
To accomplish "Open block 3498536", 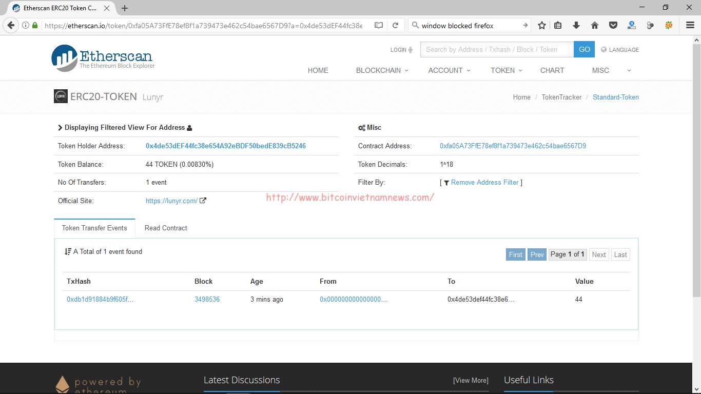I will (207, 300).
